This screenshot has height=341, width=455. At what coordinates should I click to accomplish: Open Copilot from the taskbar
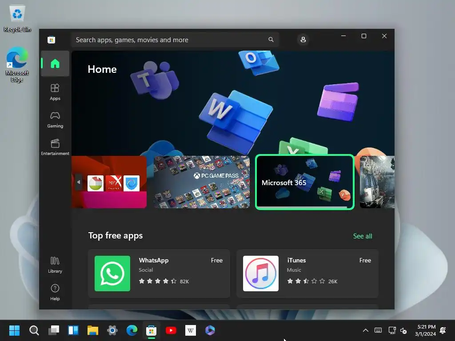tap(210, 330)
